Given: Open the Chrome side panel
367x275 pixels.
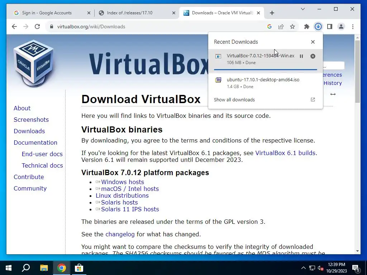Looking at the screenshot, I should click(x=330, y=26).
